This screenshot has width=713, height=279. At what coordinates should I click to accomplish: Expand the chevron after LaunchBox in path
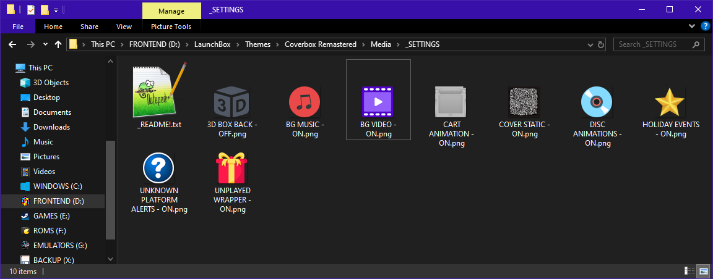click(x=238, y=44)
